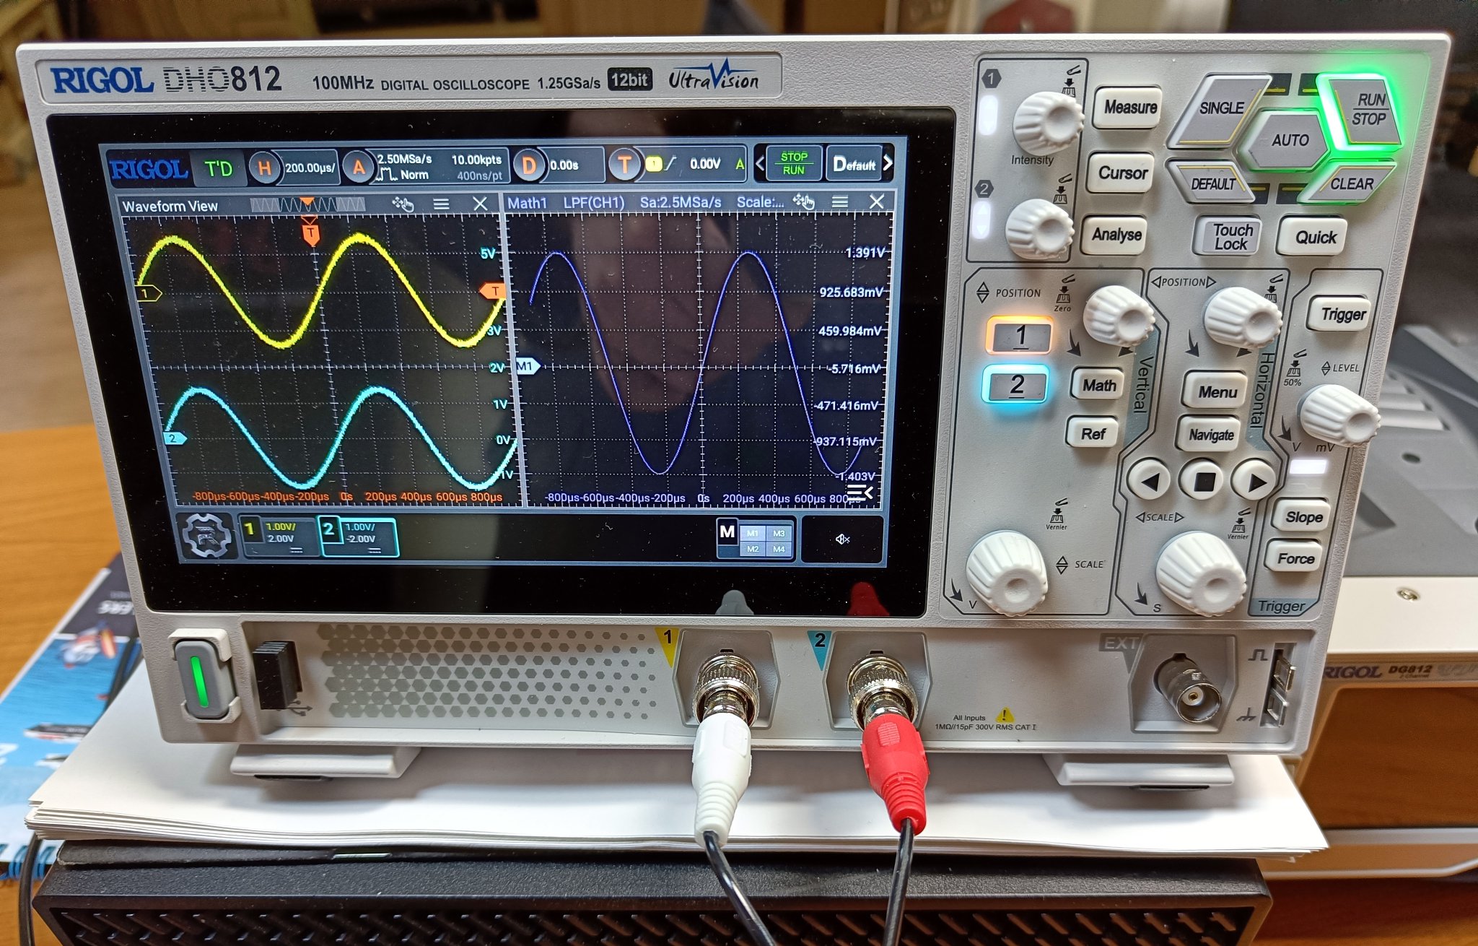Tap the Waveform View move/drag hand icon
The image size is (1478, 946).
[403, 204]
